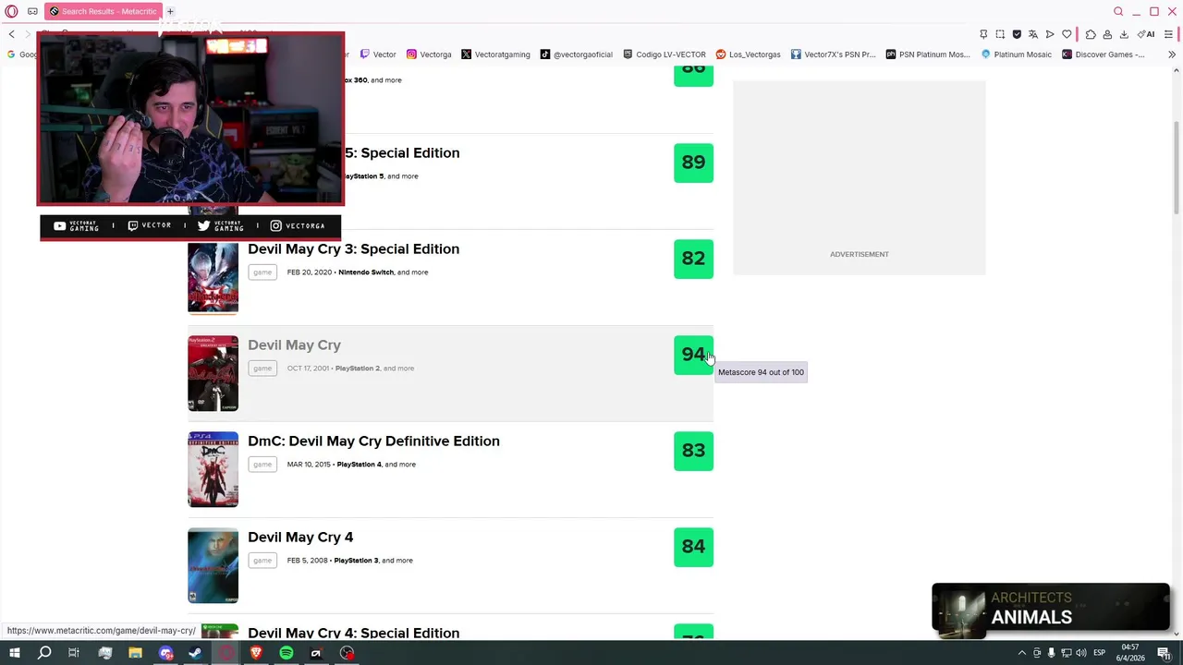
Task: Click the game tag under Devil May Cry 4
Action: point(262,561)
